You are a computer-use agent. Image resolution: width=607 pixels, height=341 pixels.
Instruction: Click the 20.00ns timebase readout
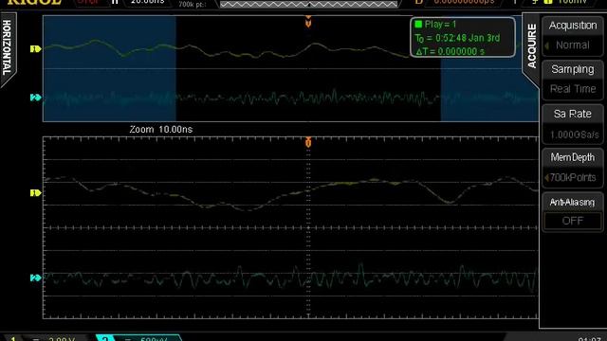tap(148, 2)
